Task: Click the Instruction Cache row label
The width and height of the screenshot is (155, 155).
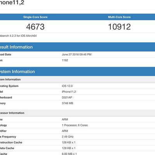Action: [x=11, y=143]
